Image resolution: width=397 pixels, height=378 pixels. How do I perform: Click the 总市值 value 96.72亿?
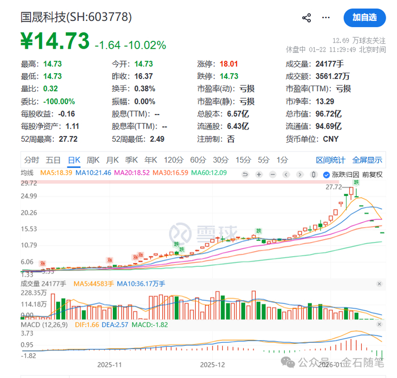(328, 114)
